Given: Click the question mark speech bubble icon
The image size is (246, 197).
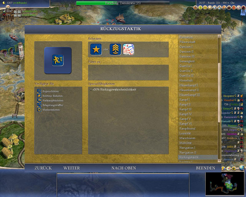Looking at the screenshot, I should [x=234, y=169].
